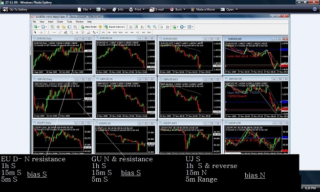Select the H4 timeframe button
Viewport: 320px width, 192px height.
pos(132,32)
